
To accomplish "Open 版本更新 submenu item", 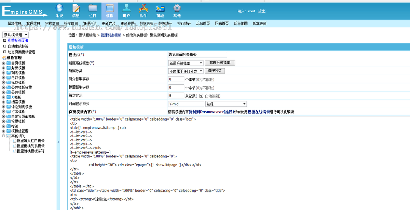I will (x=260, y=24).
